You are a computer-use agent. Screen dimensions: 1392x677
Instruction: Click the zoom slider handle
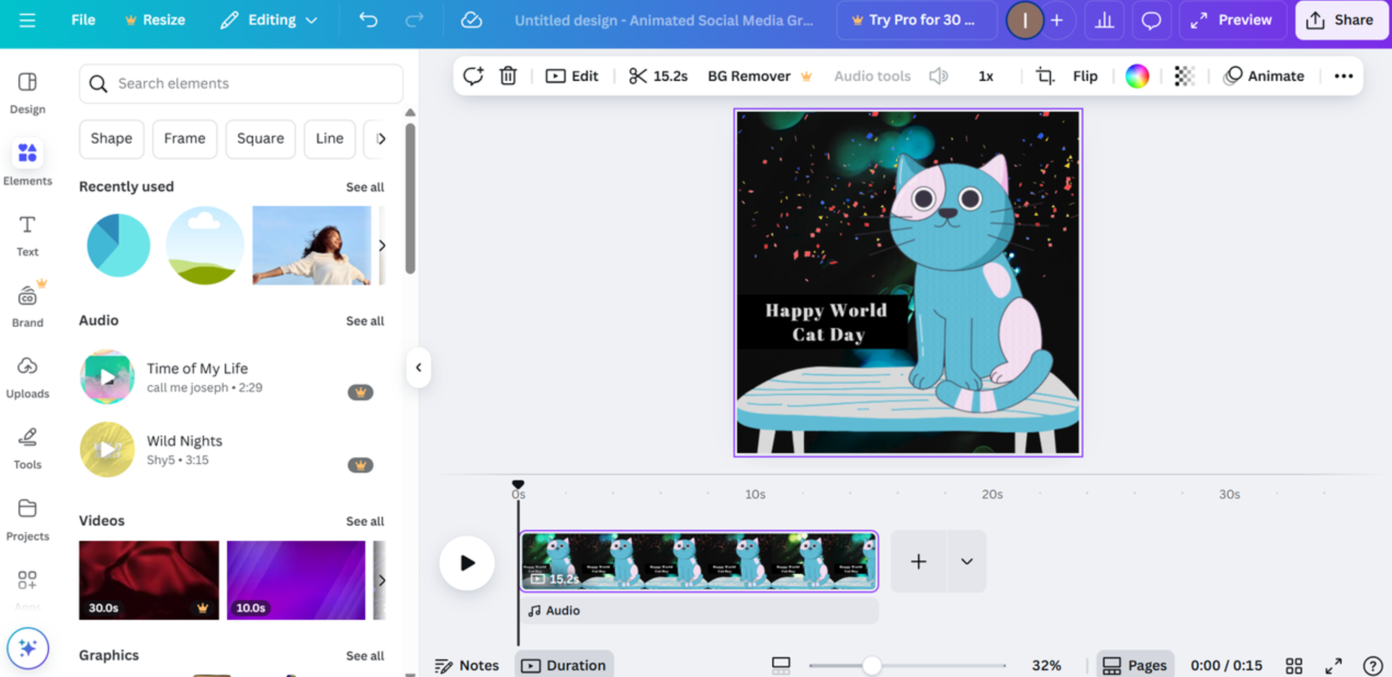871,666
